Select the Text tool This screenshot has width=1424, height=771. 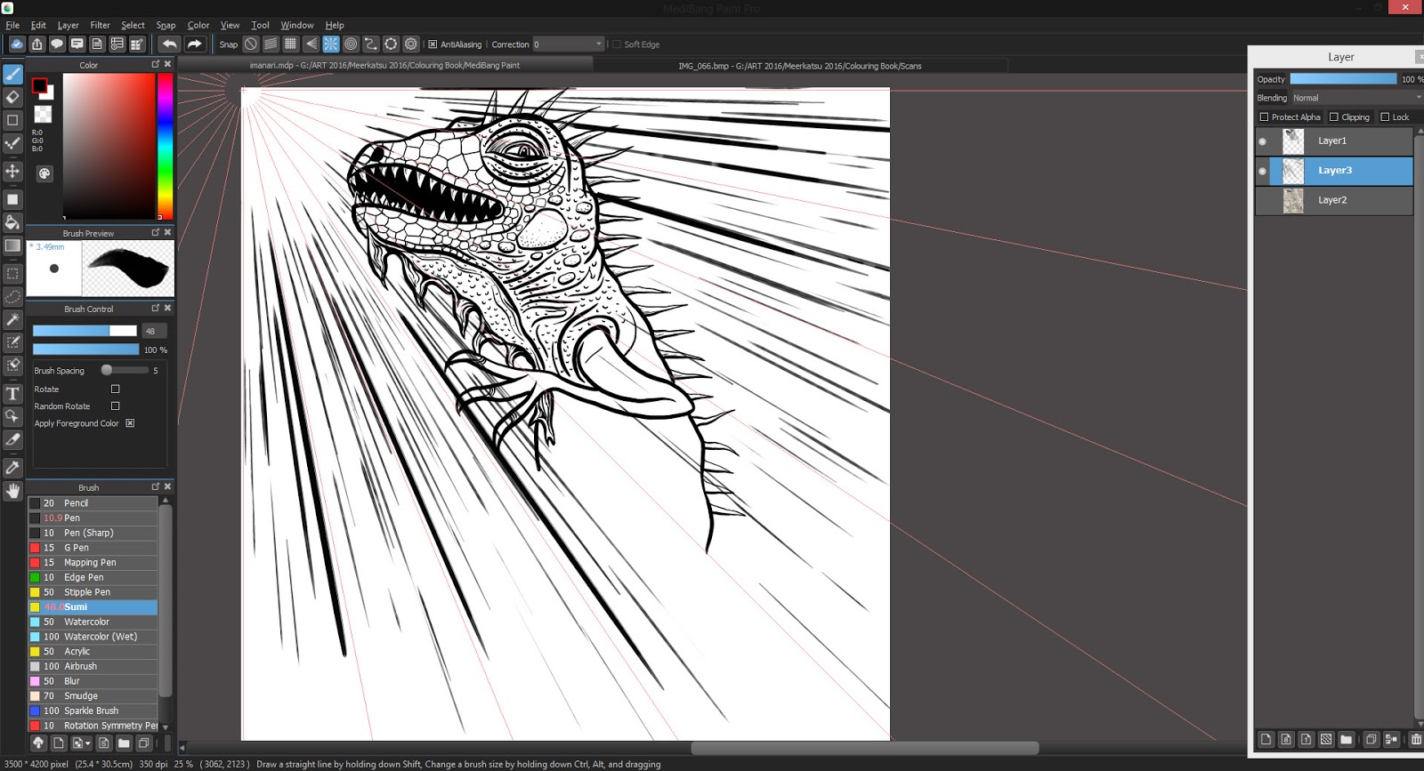click(12, 393)
